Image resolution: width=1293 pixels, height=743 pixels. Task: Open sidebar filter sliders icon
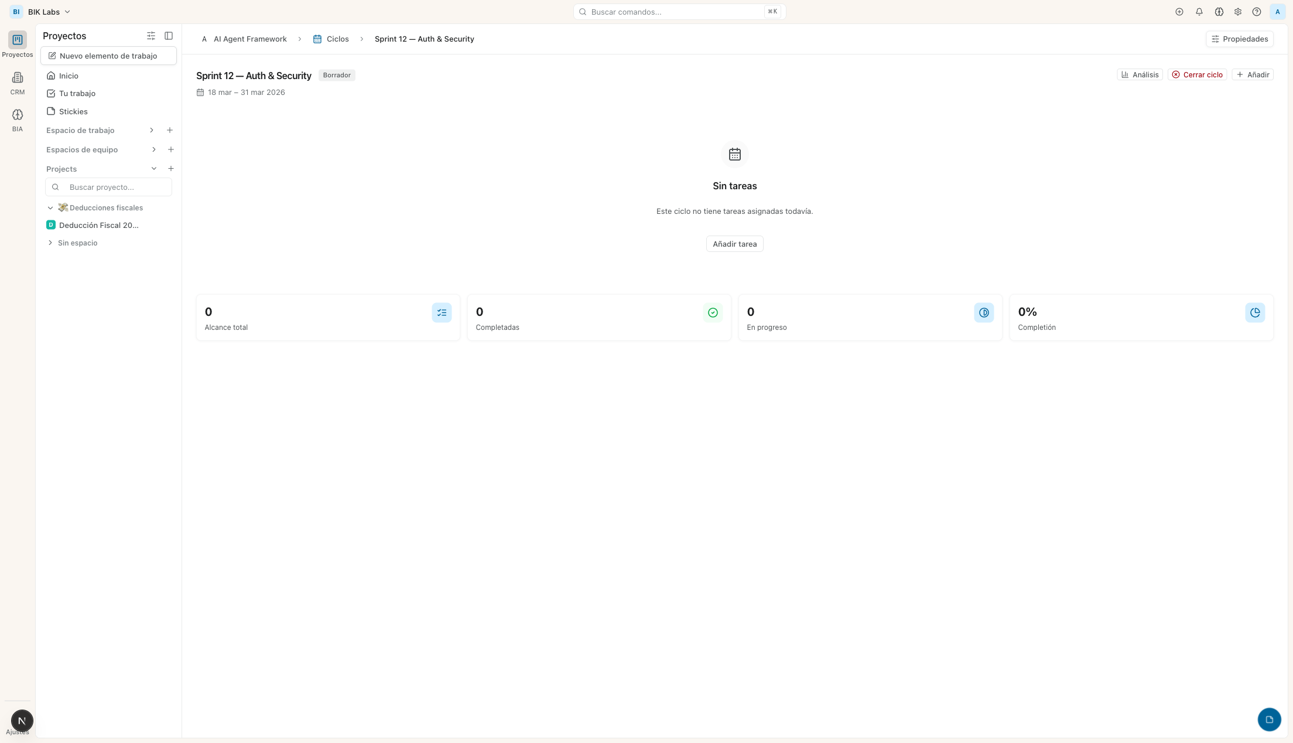(x=151, y=36)
